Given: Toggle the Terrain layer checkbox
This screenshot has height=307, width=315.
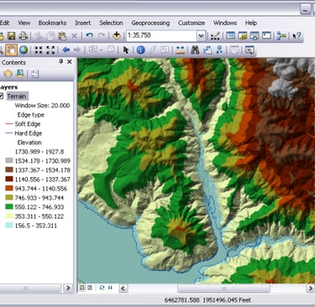Looking at the screenshot, I should 1,96.
